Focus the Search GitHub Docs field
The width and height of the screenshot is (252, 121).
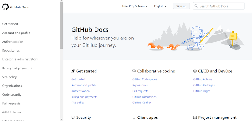[x=219, y=6]
